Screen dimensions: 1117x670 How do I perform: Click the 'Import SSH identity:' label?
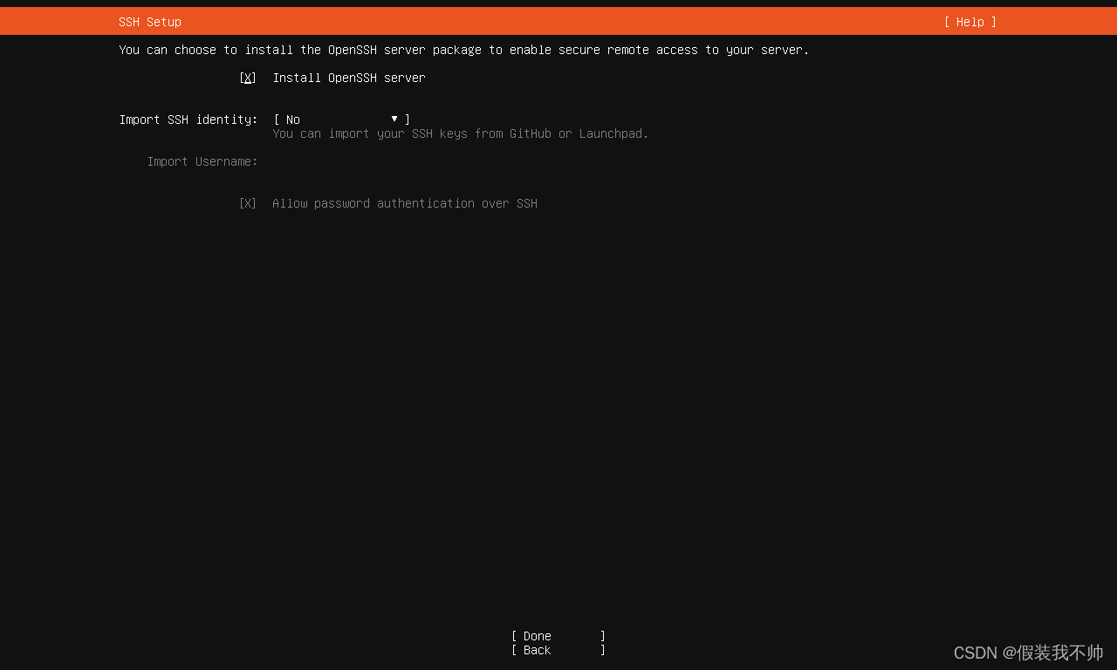click(188, 120)
